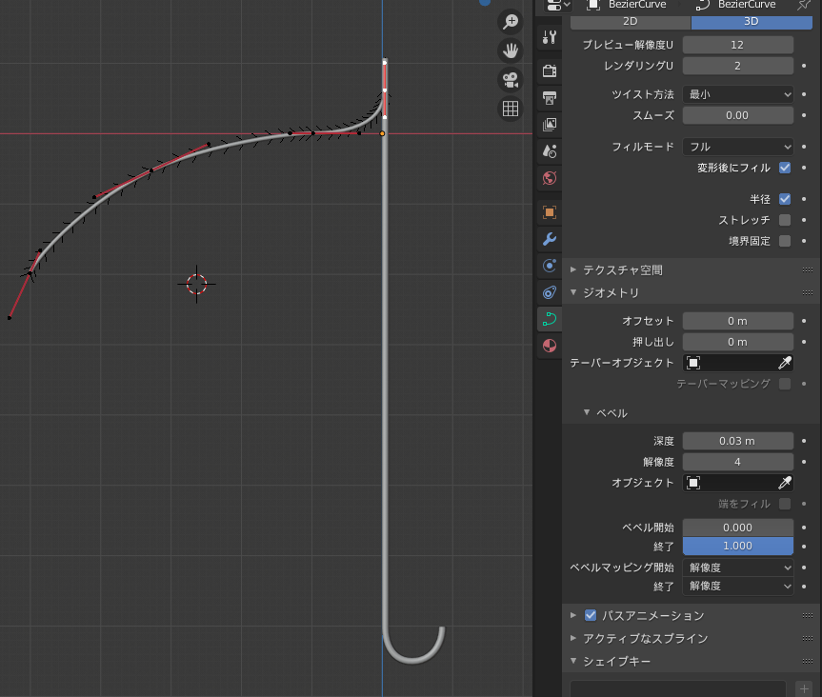The image size is (822, 697).
Task: Click BezierCurve object name in header
Action: pyautogui.click(x=637, y=4)
